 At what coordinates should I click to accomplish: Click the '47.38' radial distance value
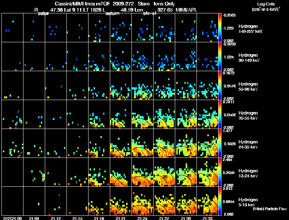[x=57, y=10]
